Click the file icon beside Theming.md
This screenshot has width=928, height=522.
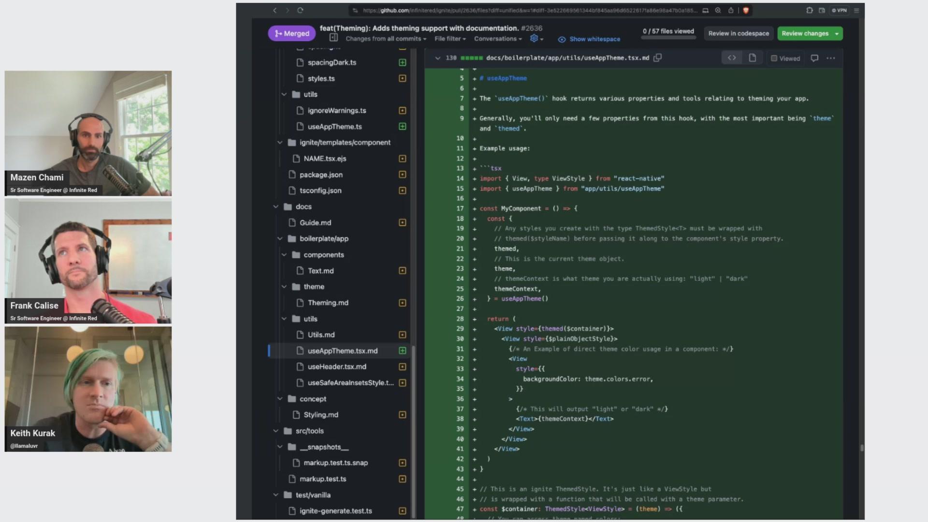[300, 303]
